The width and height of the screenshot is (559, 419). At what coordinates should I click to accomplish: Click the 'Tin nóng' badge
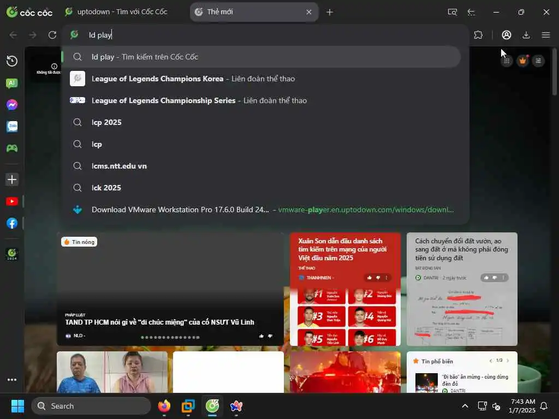(x=79, y=242)
